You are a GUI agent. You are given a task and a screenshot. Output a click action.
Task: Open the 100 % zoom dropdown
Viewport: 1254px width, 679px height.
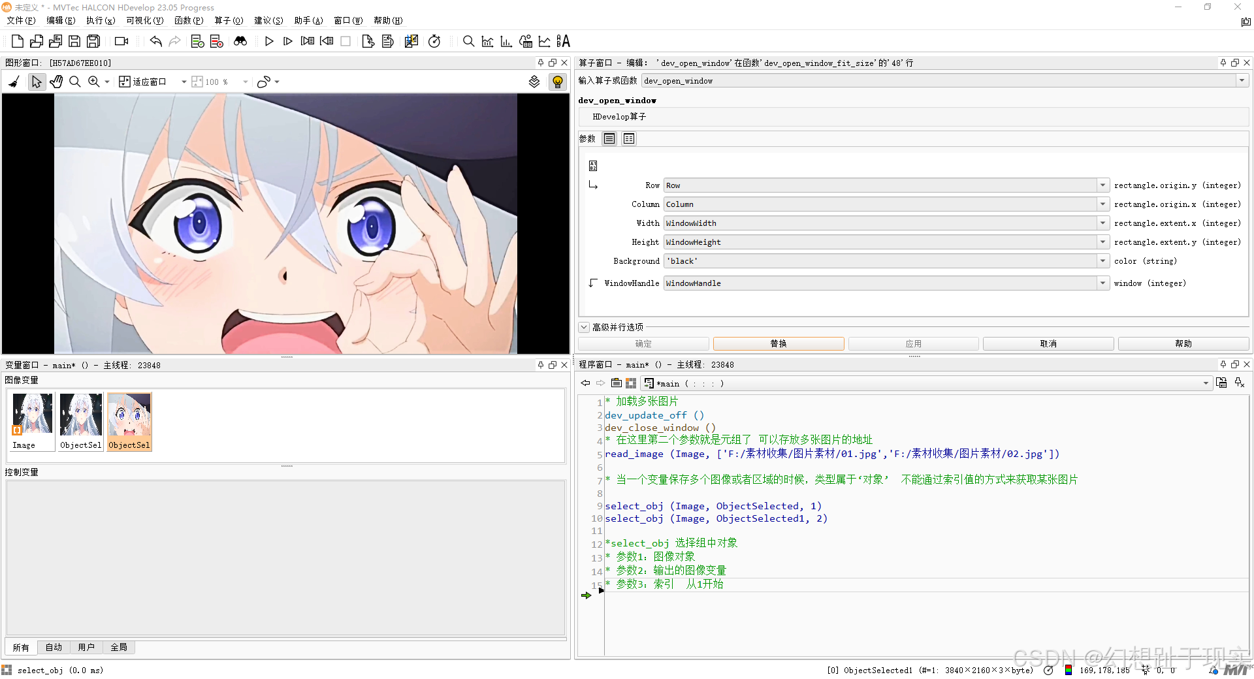click(246, 82)
